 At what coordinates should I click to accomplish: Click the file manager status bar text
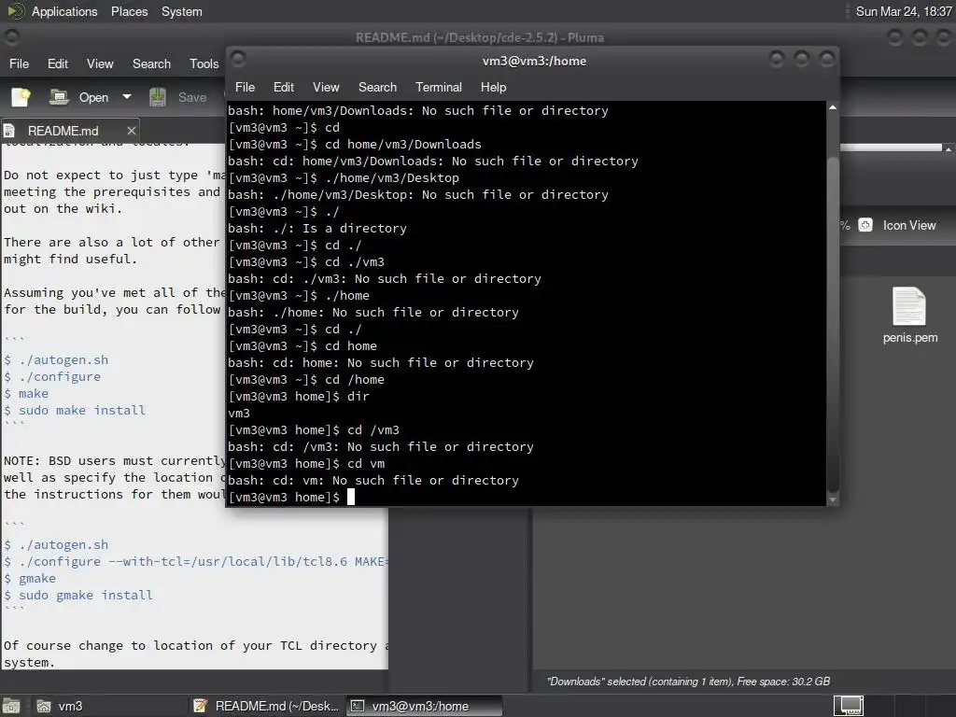pyautogui.click(x=688, y=682)
